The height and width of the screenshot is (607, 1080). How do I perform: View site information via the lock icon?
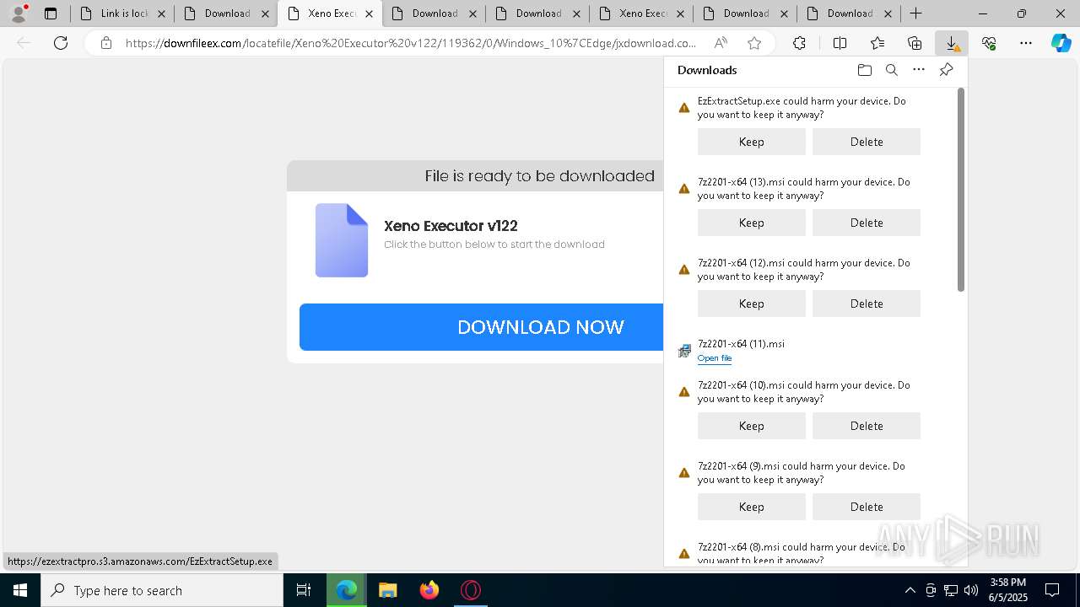(x=105, y=43)
